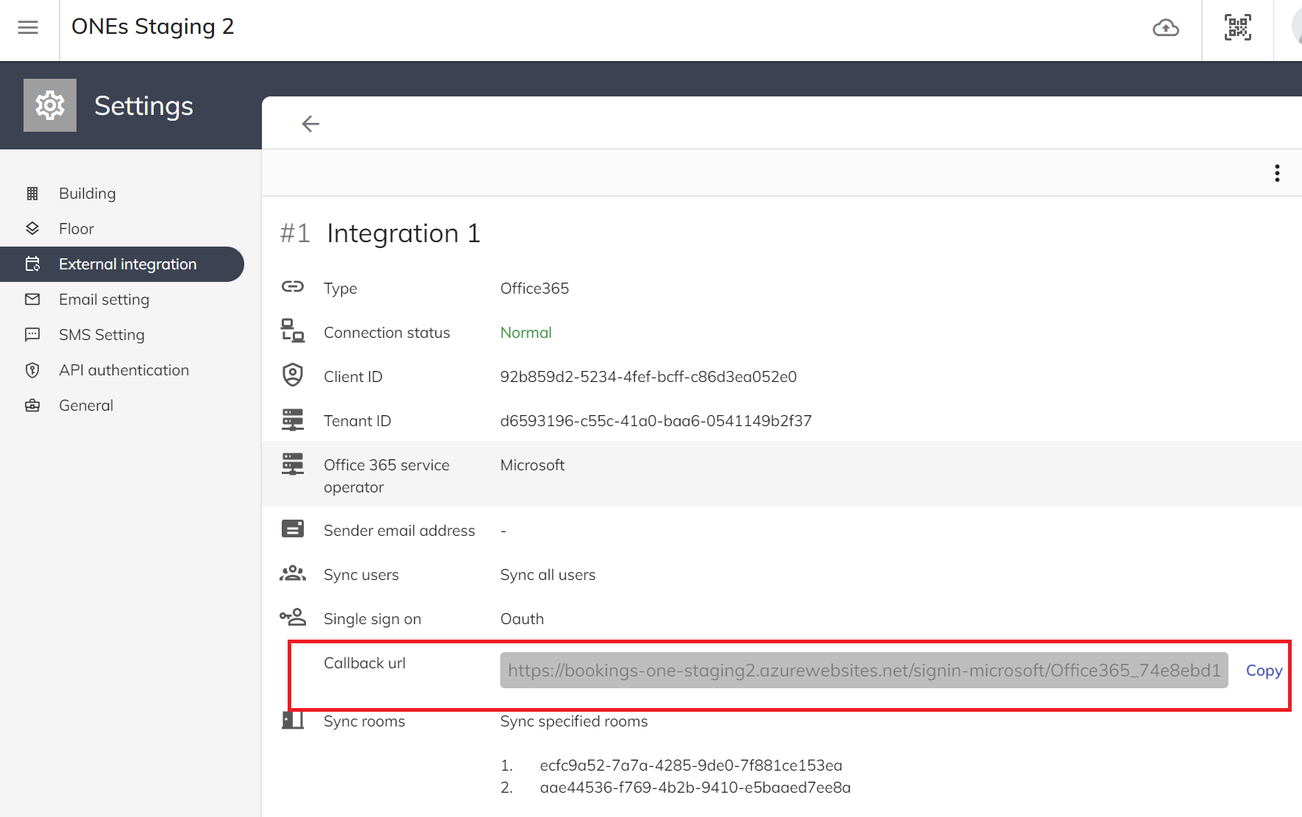Image resolution: width=1302 pixels, height=817 pixels.
Task: Click the Normal connection status text
Action: pyautogui.click(x=525, y=333)
